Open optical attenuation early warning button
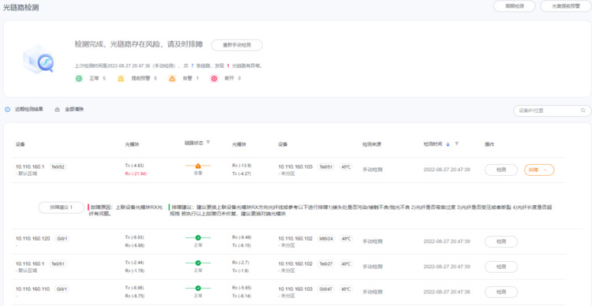The width and height of the screenshot is (592, 306). (x=566, y=6)
